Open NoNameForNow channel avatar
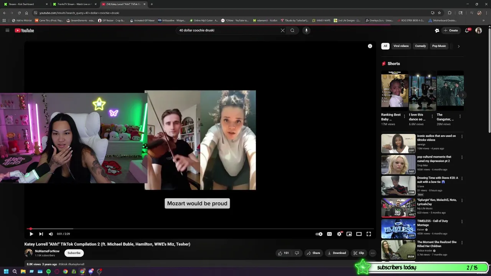 pos(28,253)
